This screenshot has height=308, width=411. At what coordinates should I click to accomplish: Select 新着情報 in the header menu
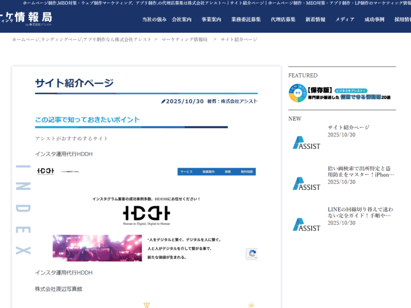click(x=315, y=20)
